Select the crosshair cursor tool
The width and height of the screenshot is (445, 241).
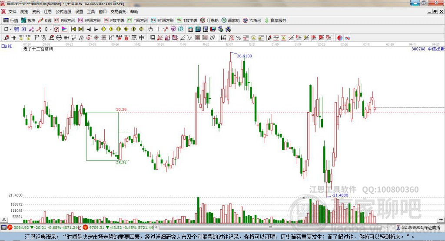point(158,29)
